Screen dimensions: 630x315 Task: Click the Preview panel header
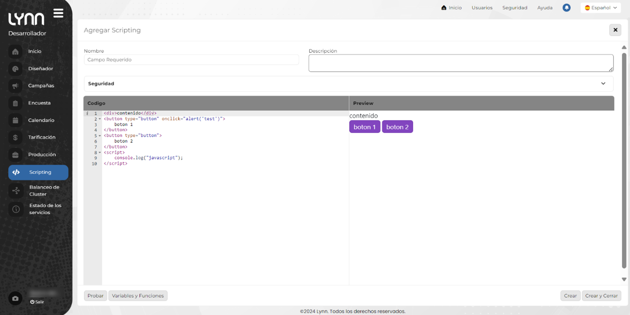pyautogui.click(x=482, y=103)
